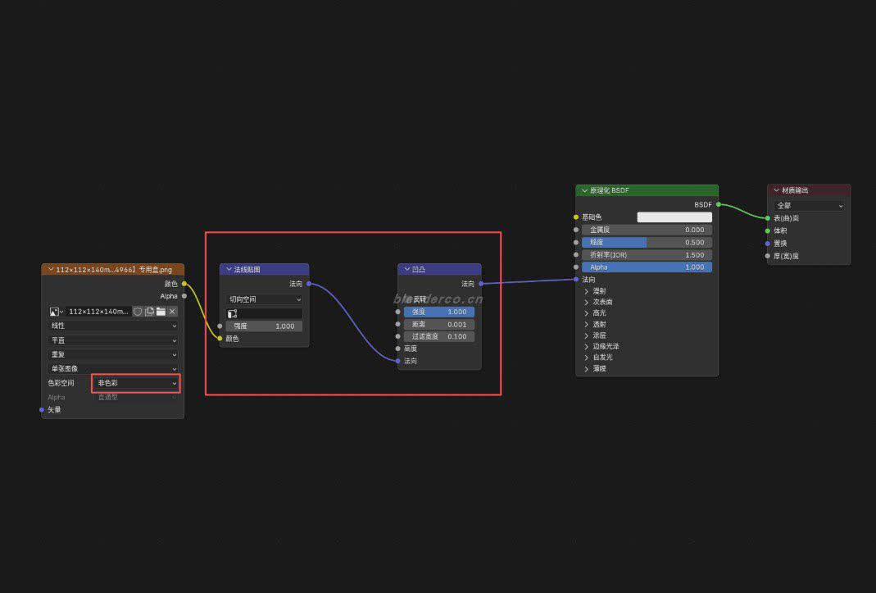Click the 基础色 white color swatch
The width and height of the screenshot is (876, 593).
tap(674, 217)
